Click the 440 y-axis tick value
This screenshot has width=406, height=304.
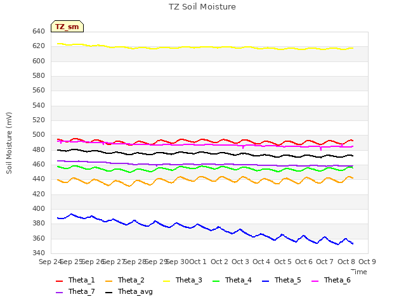coord(39,179)
